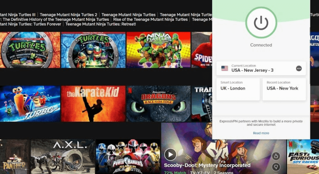Click the ExpressVPN partners with Mozilla message
Screen dimensions: 319x174
pyautogui.click(x=261, y=123)
